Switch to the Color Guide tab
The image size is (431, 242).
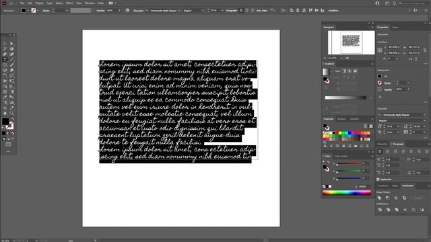tap(341, 156)
